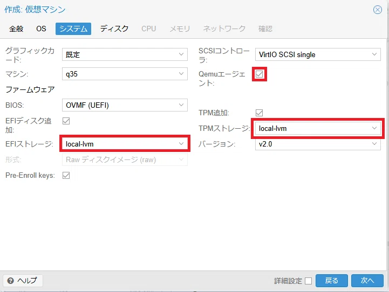This screenshot has height=292, width=389.
Task: Expand the グラフィックカード dropdown arrow
Action: click(x=181, y=54)
